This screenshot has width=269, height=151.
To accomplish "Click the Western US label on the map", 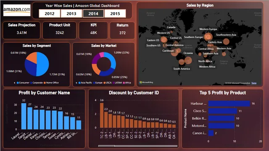I will [x=164, y=33].
